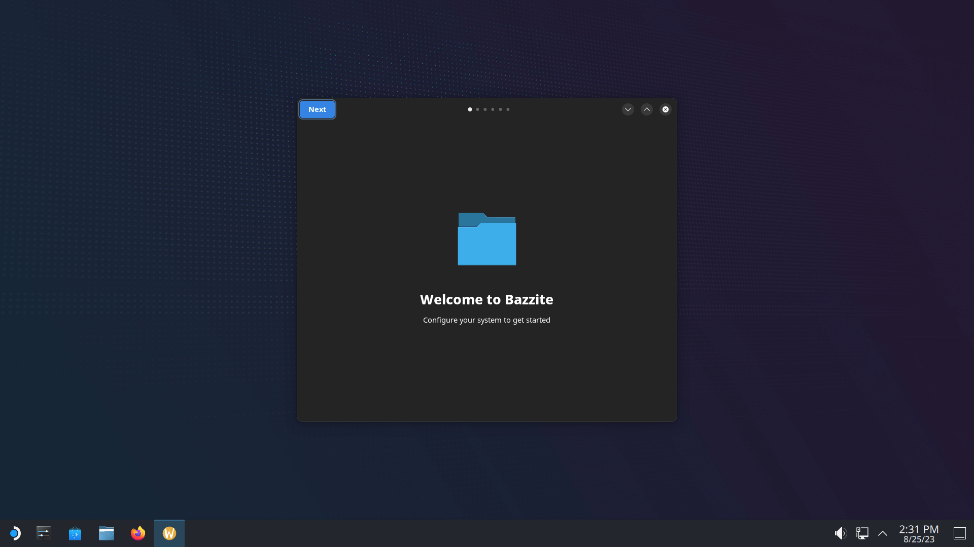
Task: Expand the collapse chevron in dialog
Action: point(628,109)
